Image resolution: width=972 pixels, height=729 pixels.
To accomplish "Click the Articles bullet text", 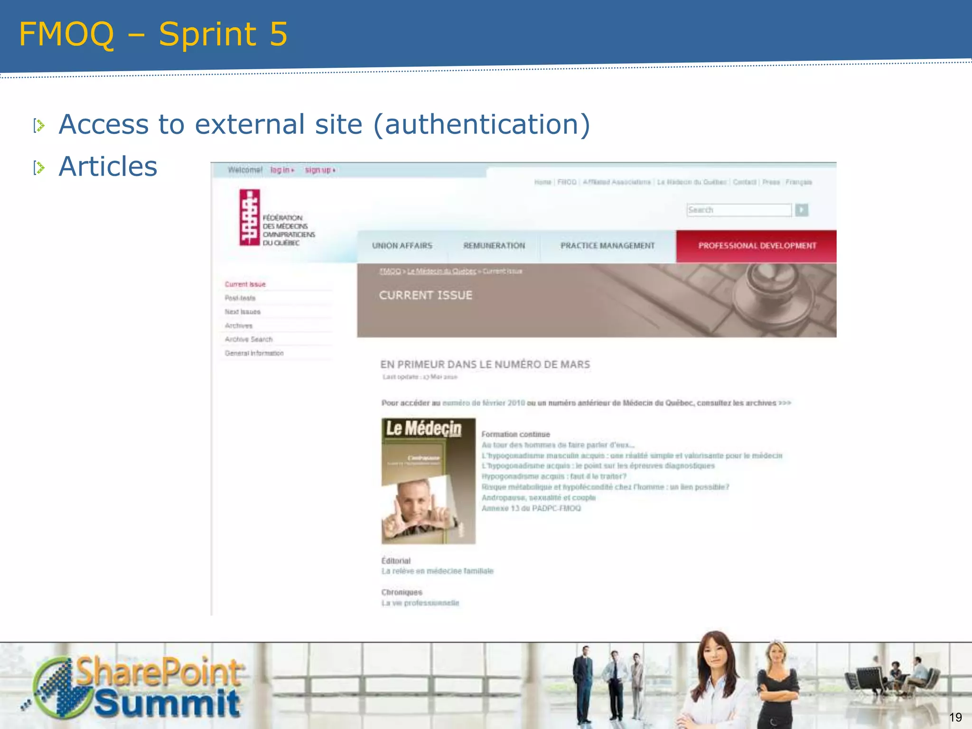I will [x=108, y=166].
